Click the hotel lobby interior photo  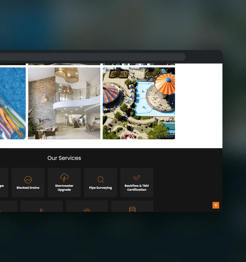point(64,103)
